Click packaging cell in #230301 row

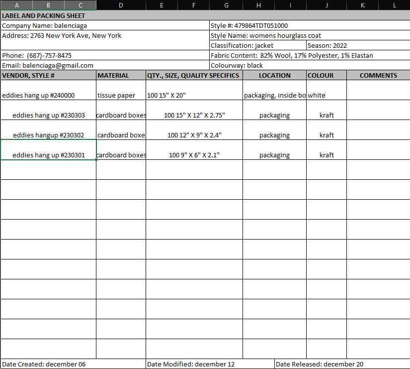[274, 150]
